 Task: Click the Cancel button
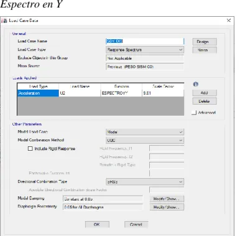coord(136,224)
